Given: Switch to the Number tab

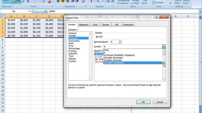Looking at the screenshot, I should tap(72, 24).
